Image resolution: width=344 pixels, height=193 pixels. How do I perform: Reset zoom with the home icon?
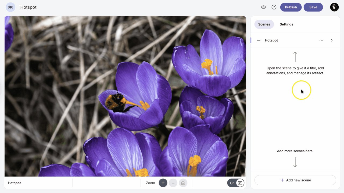coord(183,183)
